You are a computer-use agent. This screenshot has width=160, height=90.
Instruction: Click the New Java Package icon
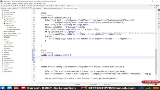tap(28, 6)
